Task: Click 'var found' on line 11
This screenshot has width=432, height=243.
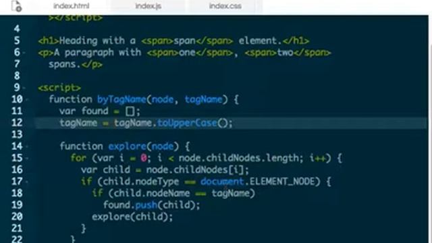Action: (x=84, y=111)
